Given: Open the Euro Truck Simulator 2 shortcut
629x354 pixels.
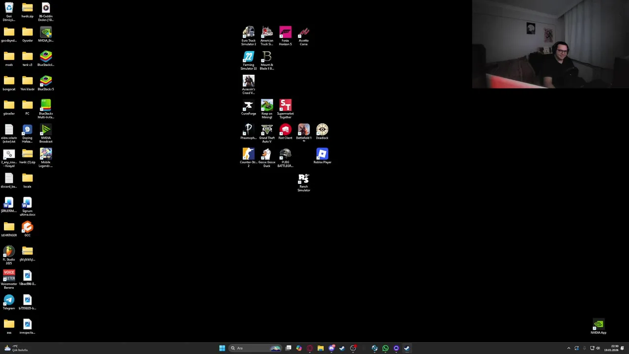Looking at the screenshot, I should tap(248, 36).
